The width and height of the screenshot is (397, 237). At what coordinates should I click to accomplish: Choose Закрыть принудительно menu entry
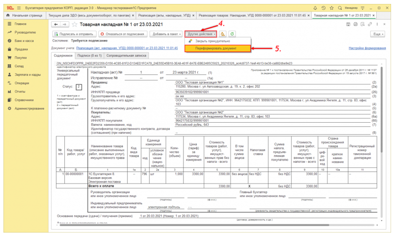tap(213, 41)
